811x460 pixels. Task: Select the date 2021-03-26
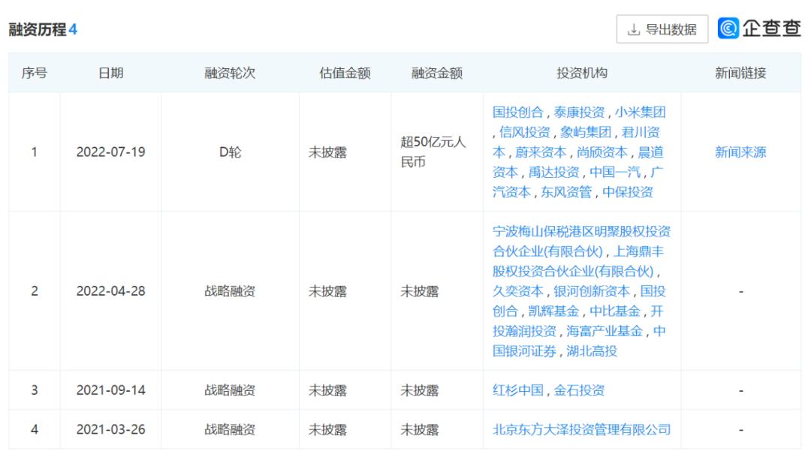[110, 429]
